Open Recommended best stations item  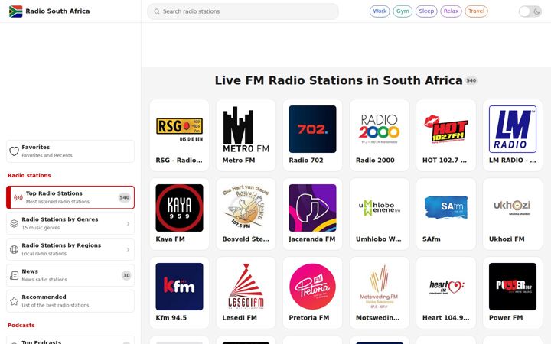(x=70, y=301)
